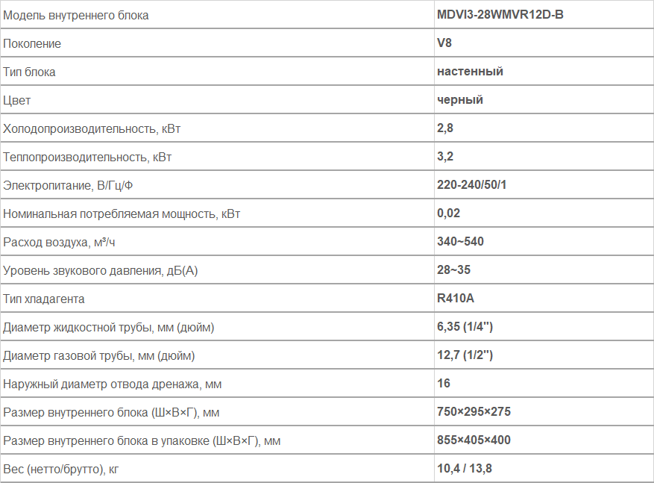Select the 750×295×275 dimensions value
The height and width of the screenshot is (483, 654).
pyautogui.click(x=474, y=412)
